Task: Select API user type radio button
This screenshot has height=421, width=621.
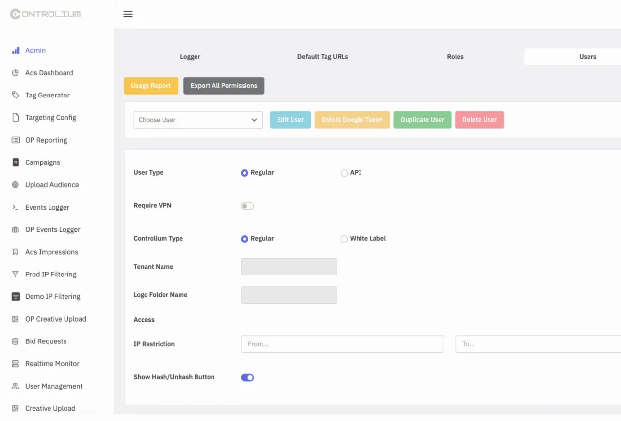Action: click(344, 173)
